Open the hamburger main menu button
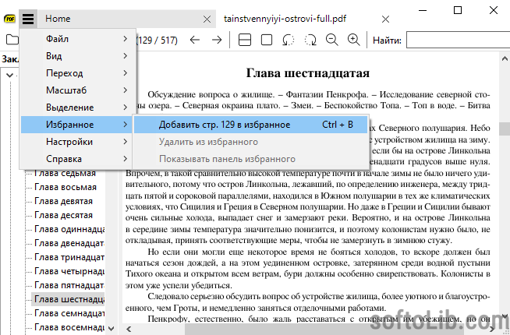 (x=28, y=19)
